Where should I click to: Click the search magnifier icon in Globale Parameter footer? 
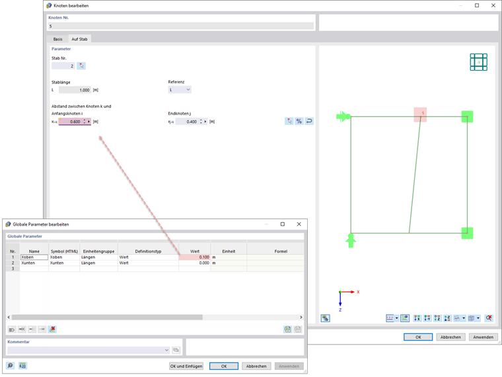[x=11, y=366]
